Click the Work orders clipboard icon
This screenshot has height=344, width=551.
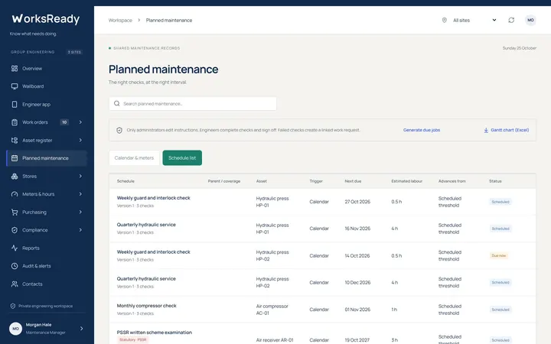click(15, 122)
